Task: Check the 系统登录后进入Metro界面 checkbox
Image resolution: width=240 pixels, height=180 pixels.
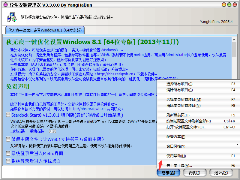Action: click(8, 153)
